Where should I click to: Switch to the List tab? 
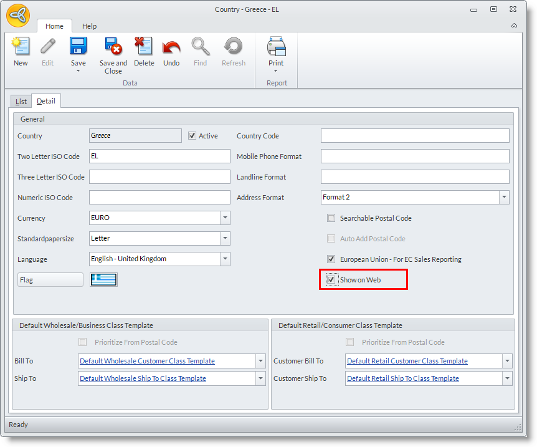click(21, 102)
